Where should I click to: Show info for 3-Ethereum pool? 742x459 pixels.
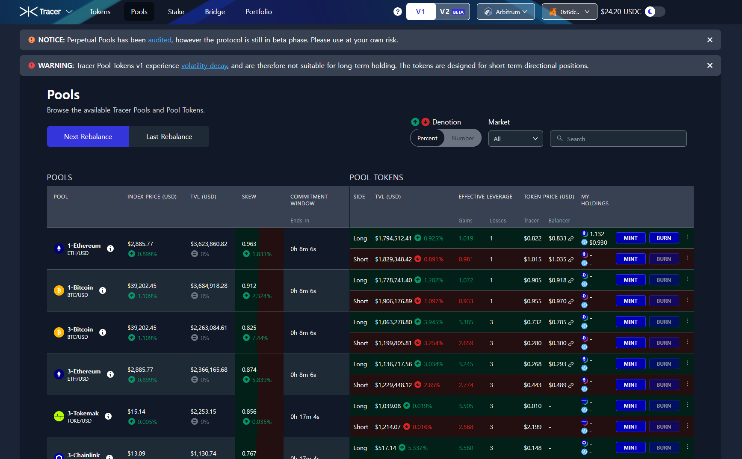(x=110, y=374)
